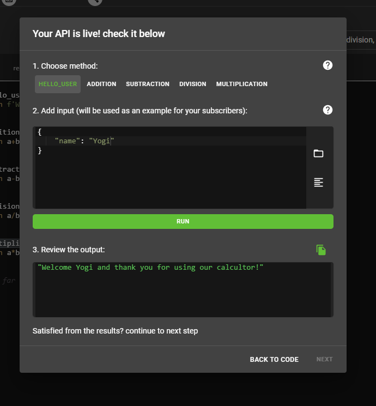Open help for Add input step
This screenshot has height=406, width=376.
point(328,110)
